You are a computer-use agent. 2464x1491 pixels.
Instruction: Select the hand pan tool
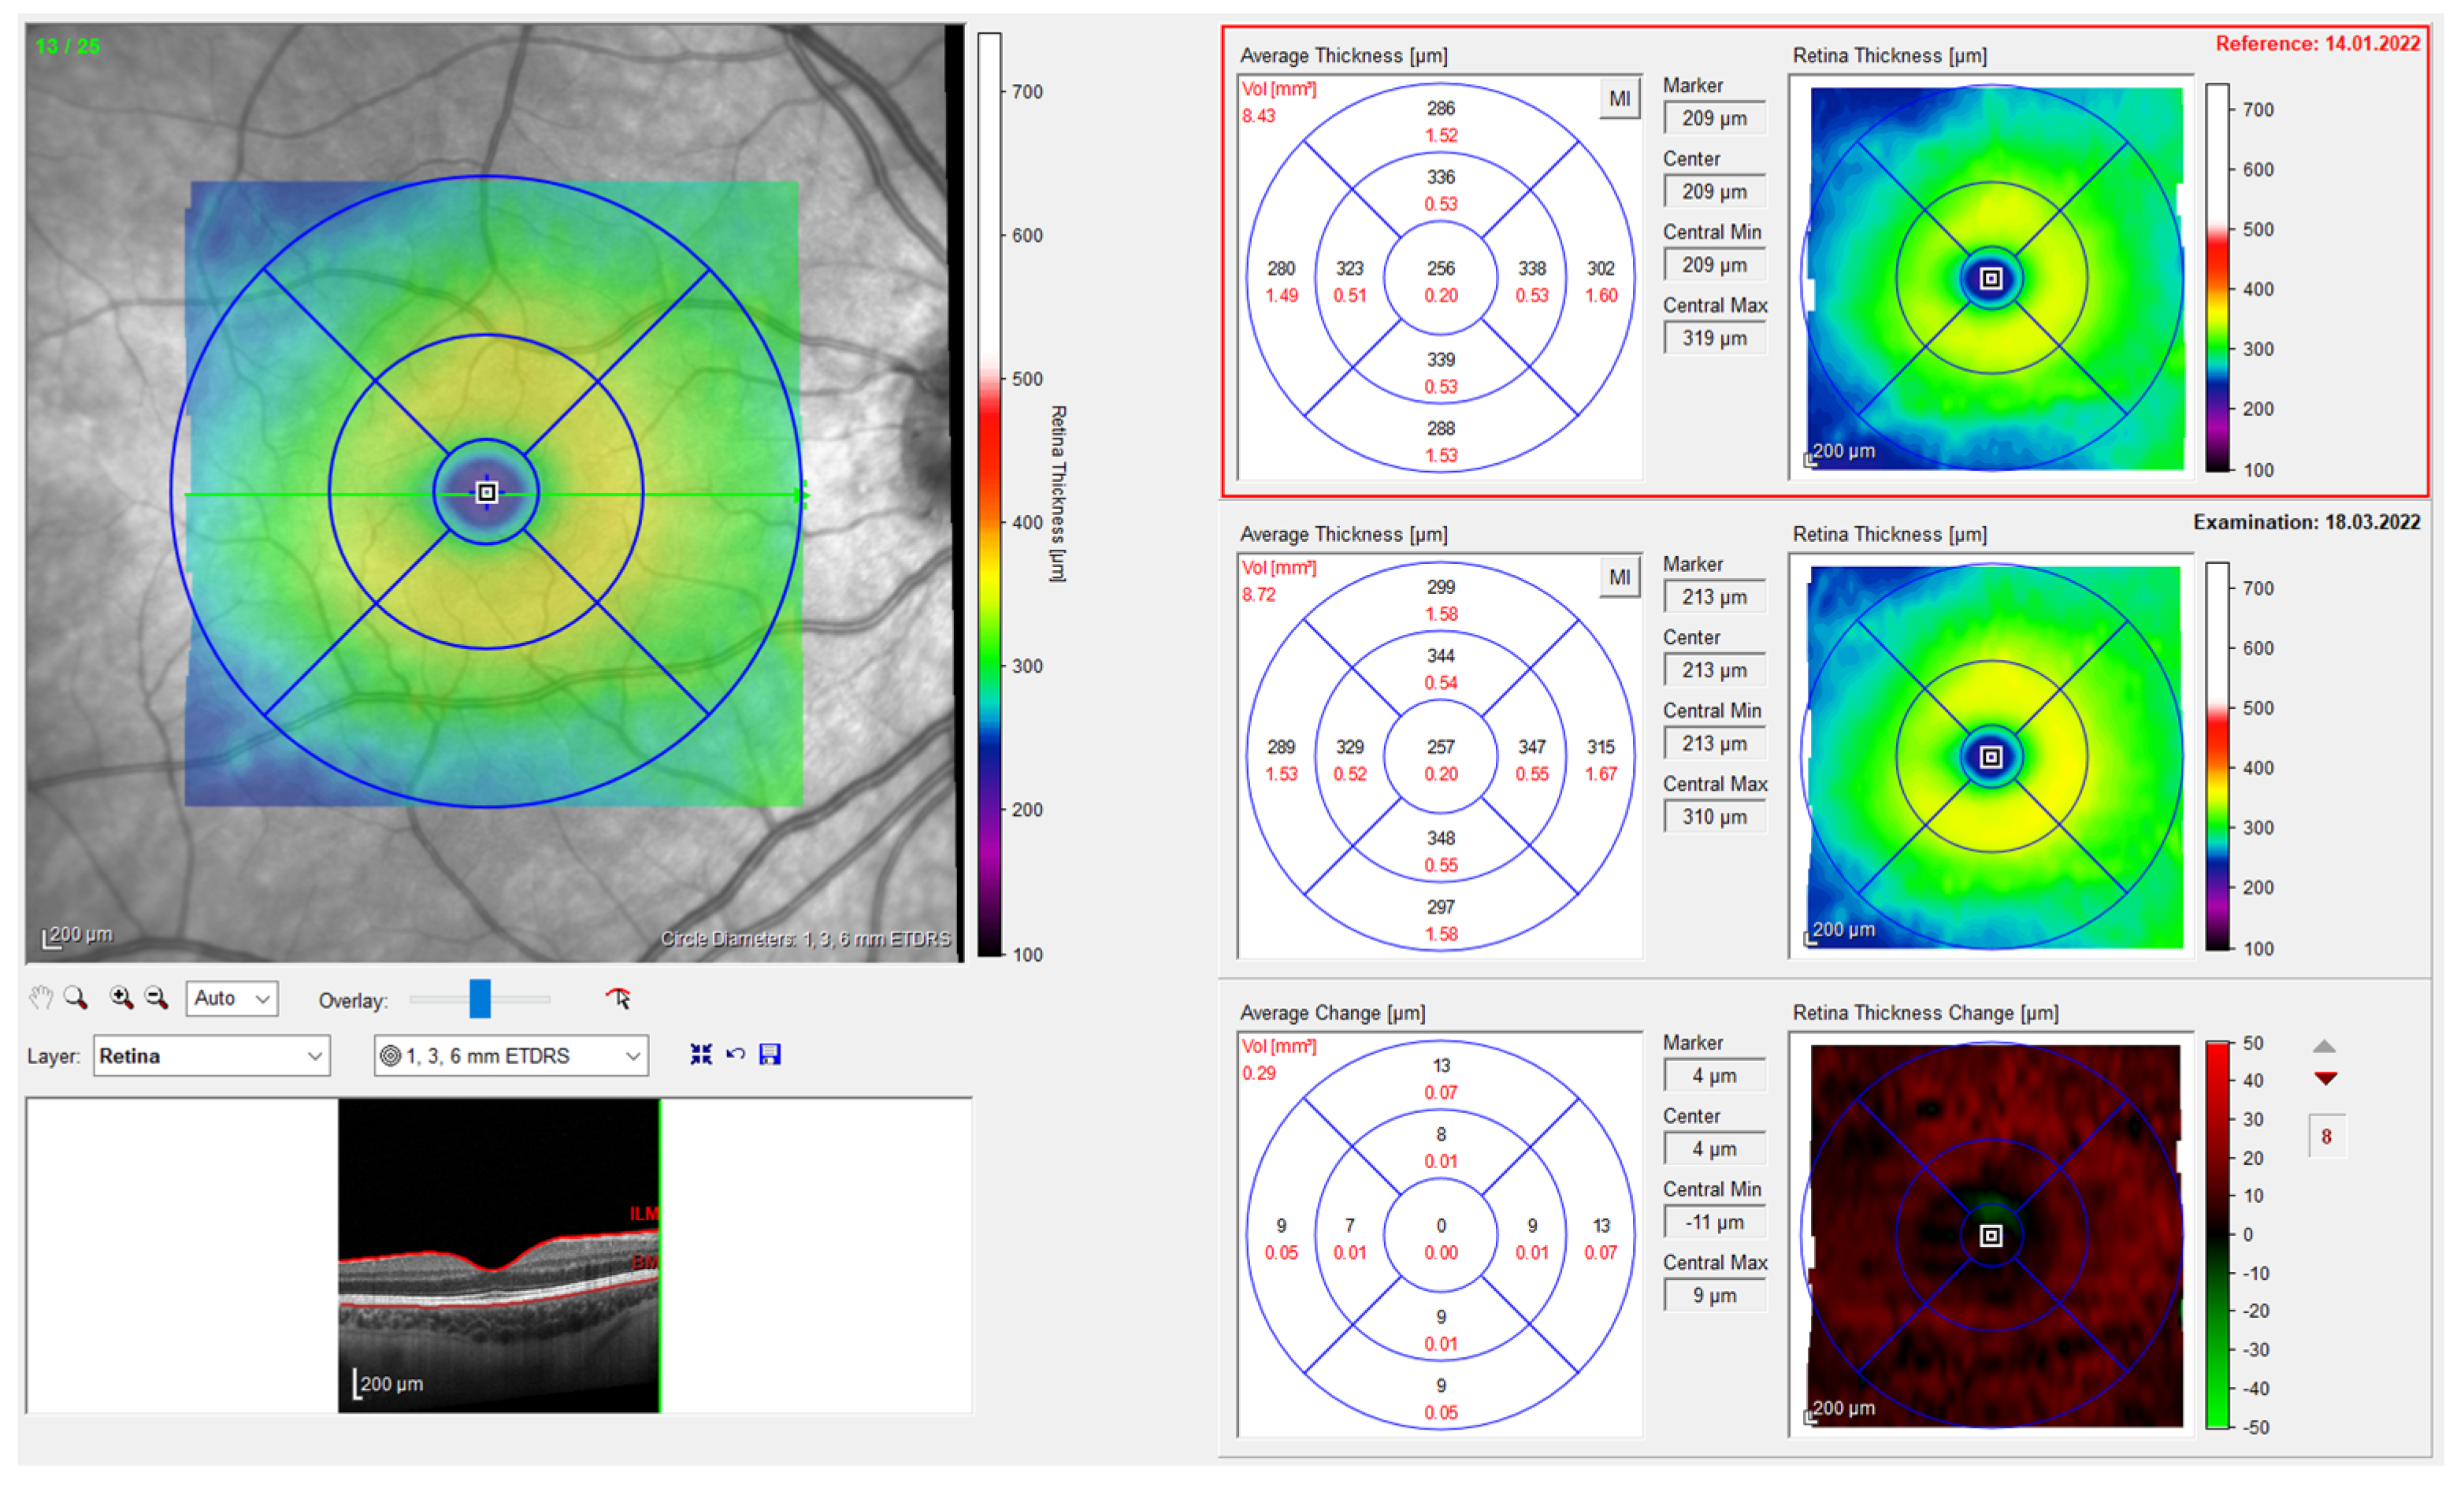[42, 998]
